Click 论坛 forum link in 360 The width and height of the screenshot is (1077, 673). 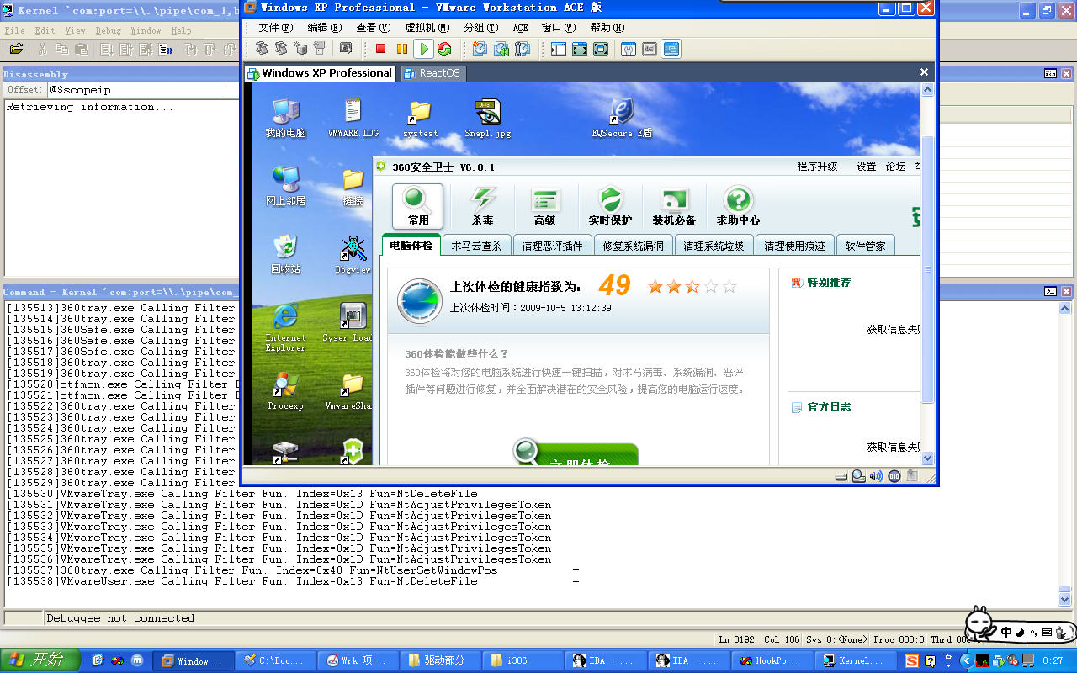click(x=895, y=167)
